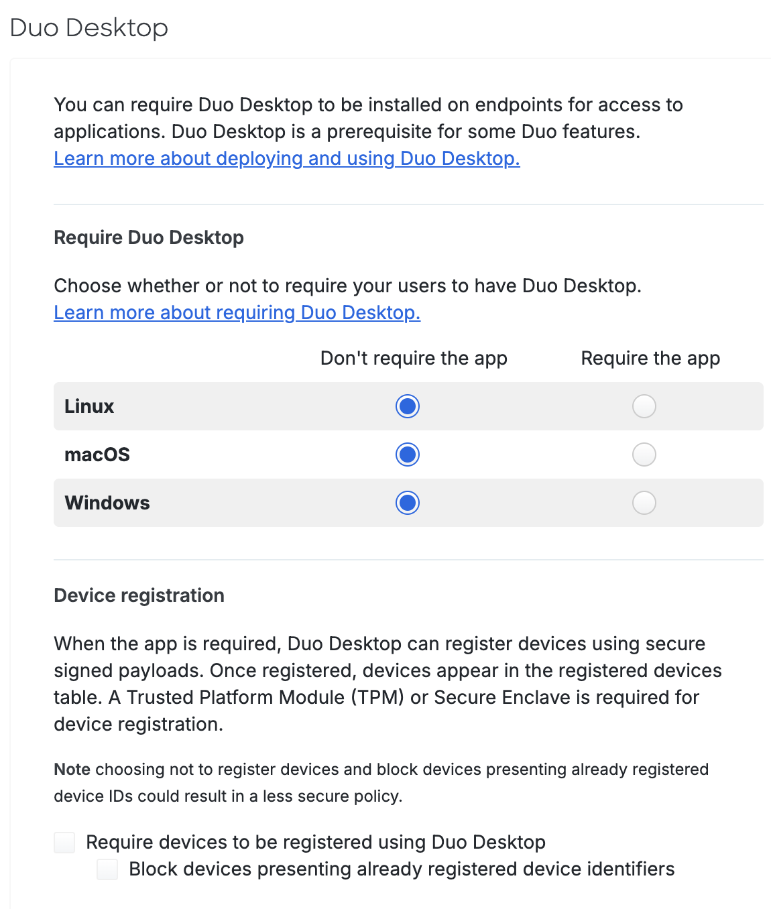
Task: Select "Require the app" for Linux
Action: (x=644, y=406)
